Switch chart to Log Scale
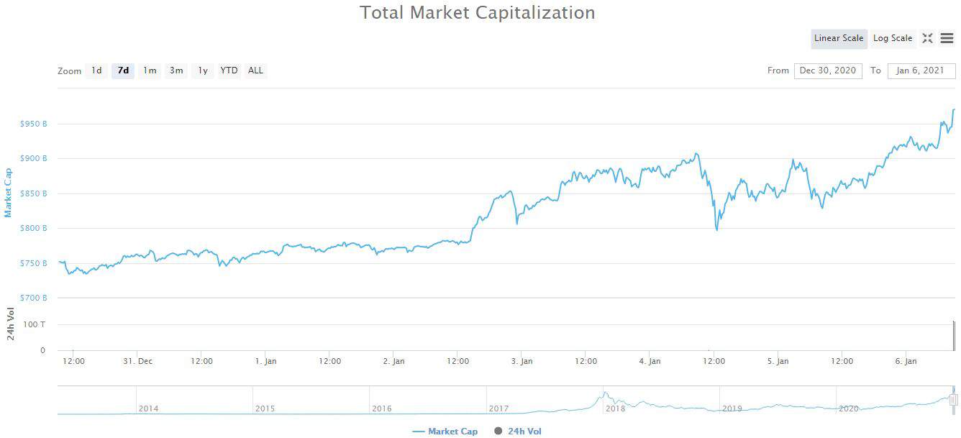 pos(892,38)
